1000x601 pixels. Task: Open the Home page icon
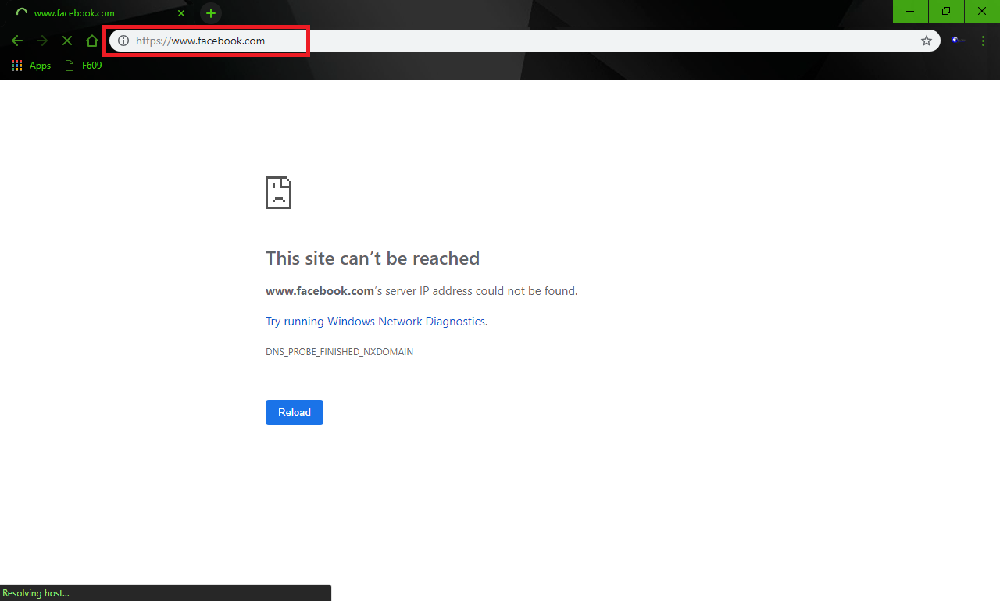92,41
